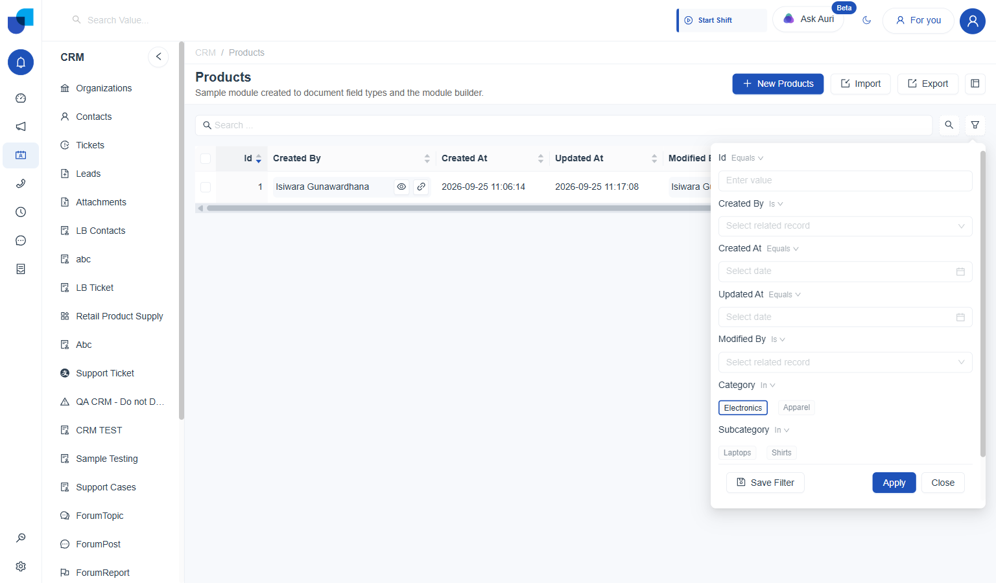Open the megaphone campaigns icon
The width and height of the screenshot is (996, 583).
pyautogui.click(x=21, y=127)
